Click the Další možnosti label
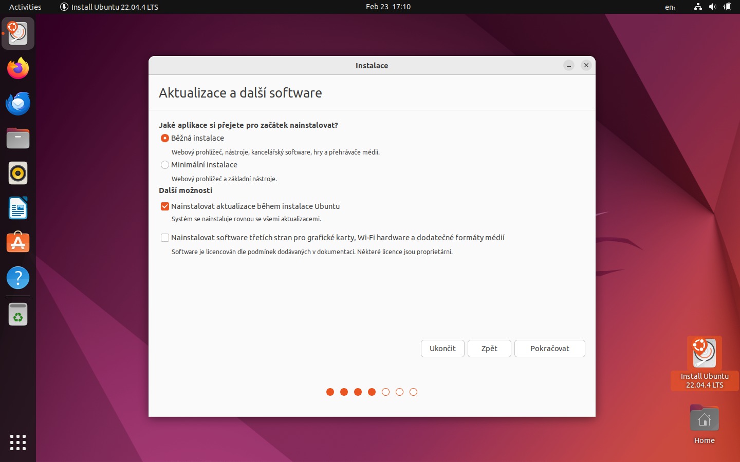The width and height of the screenshot is (740, 462). tap(186, 190)
